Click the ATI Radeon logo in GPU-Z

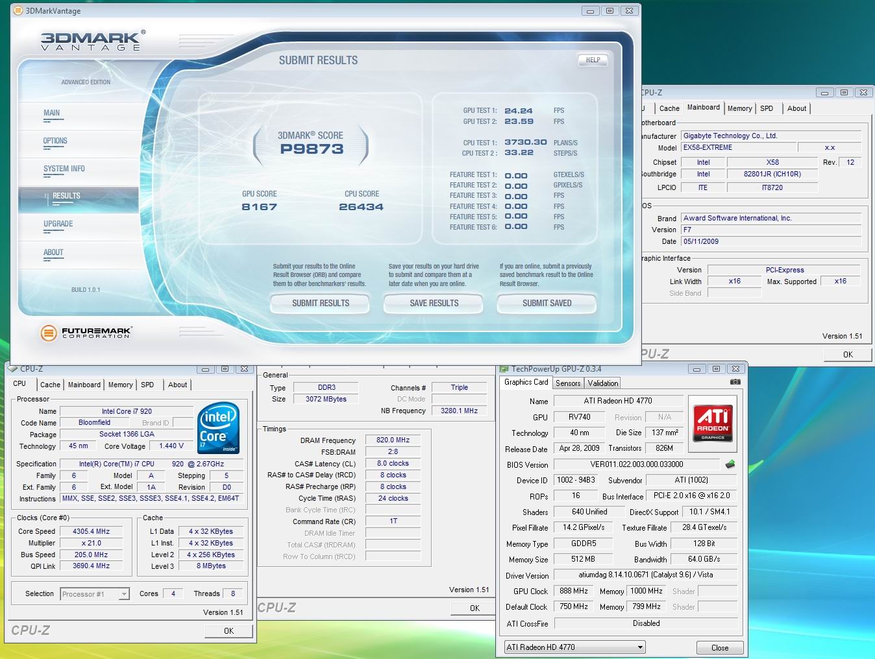712,424
